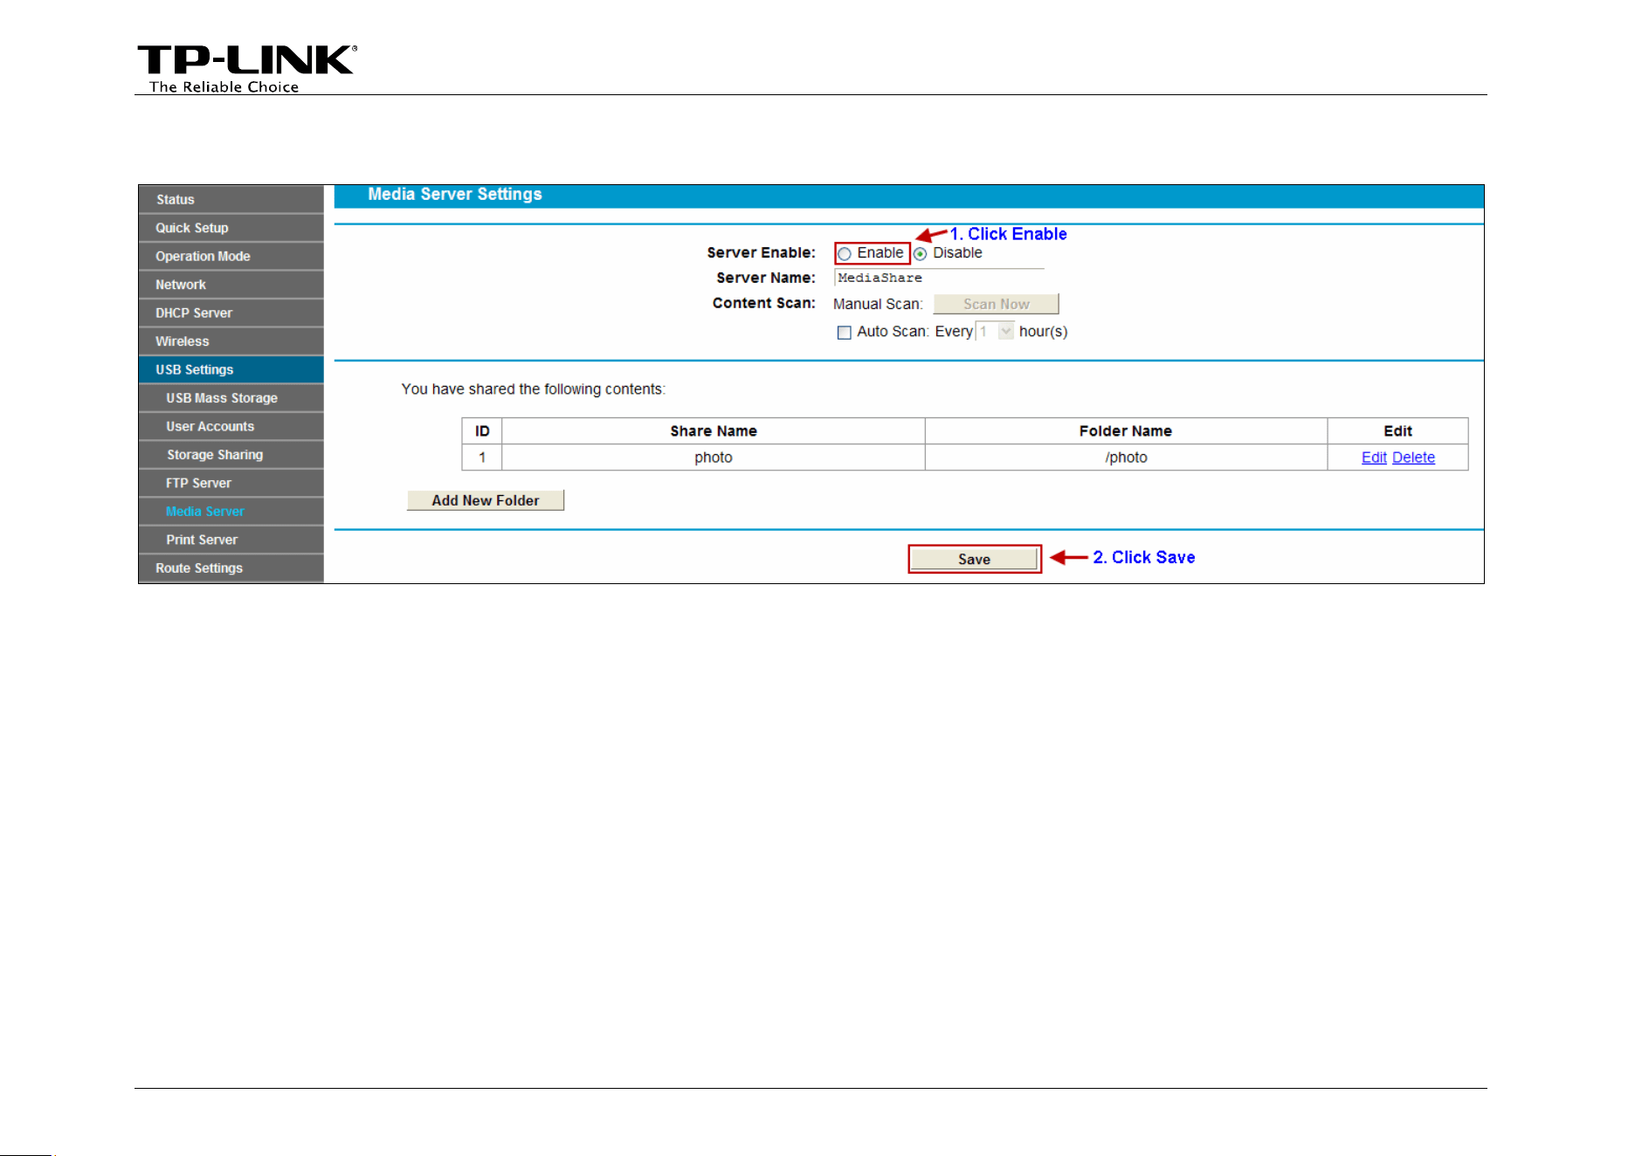Click the ID cell with value 1
This screenshot has height=1156, width=1635.
pyautogui.click(x=482, y=458)
